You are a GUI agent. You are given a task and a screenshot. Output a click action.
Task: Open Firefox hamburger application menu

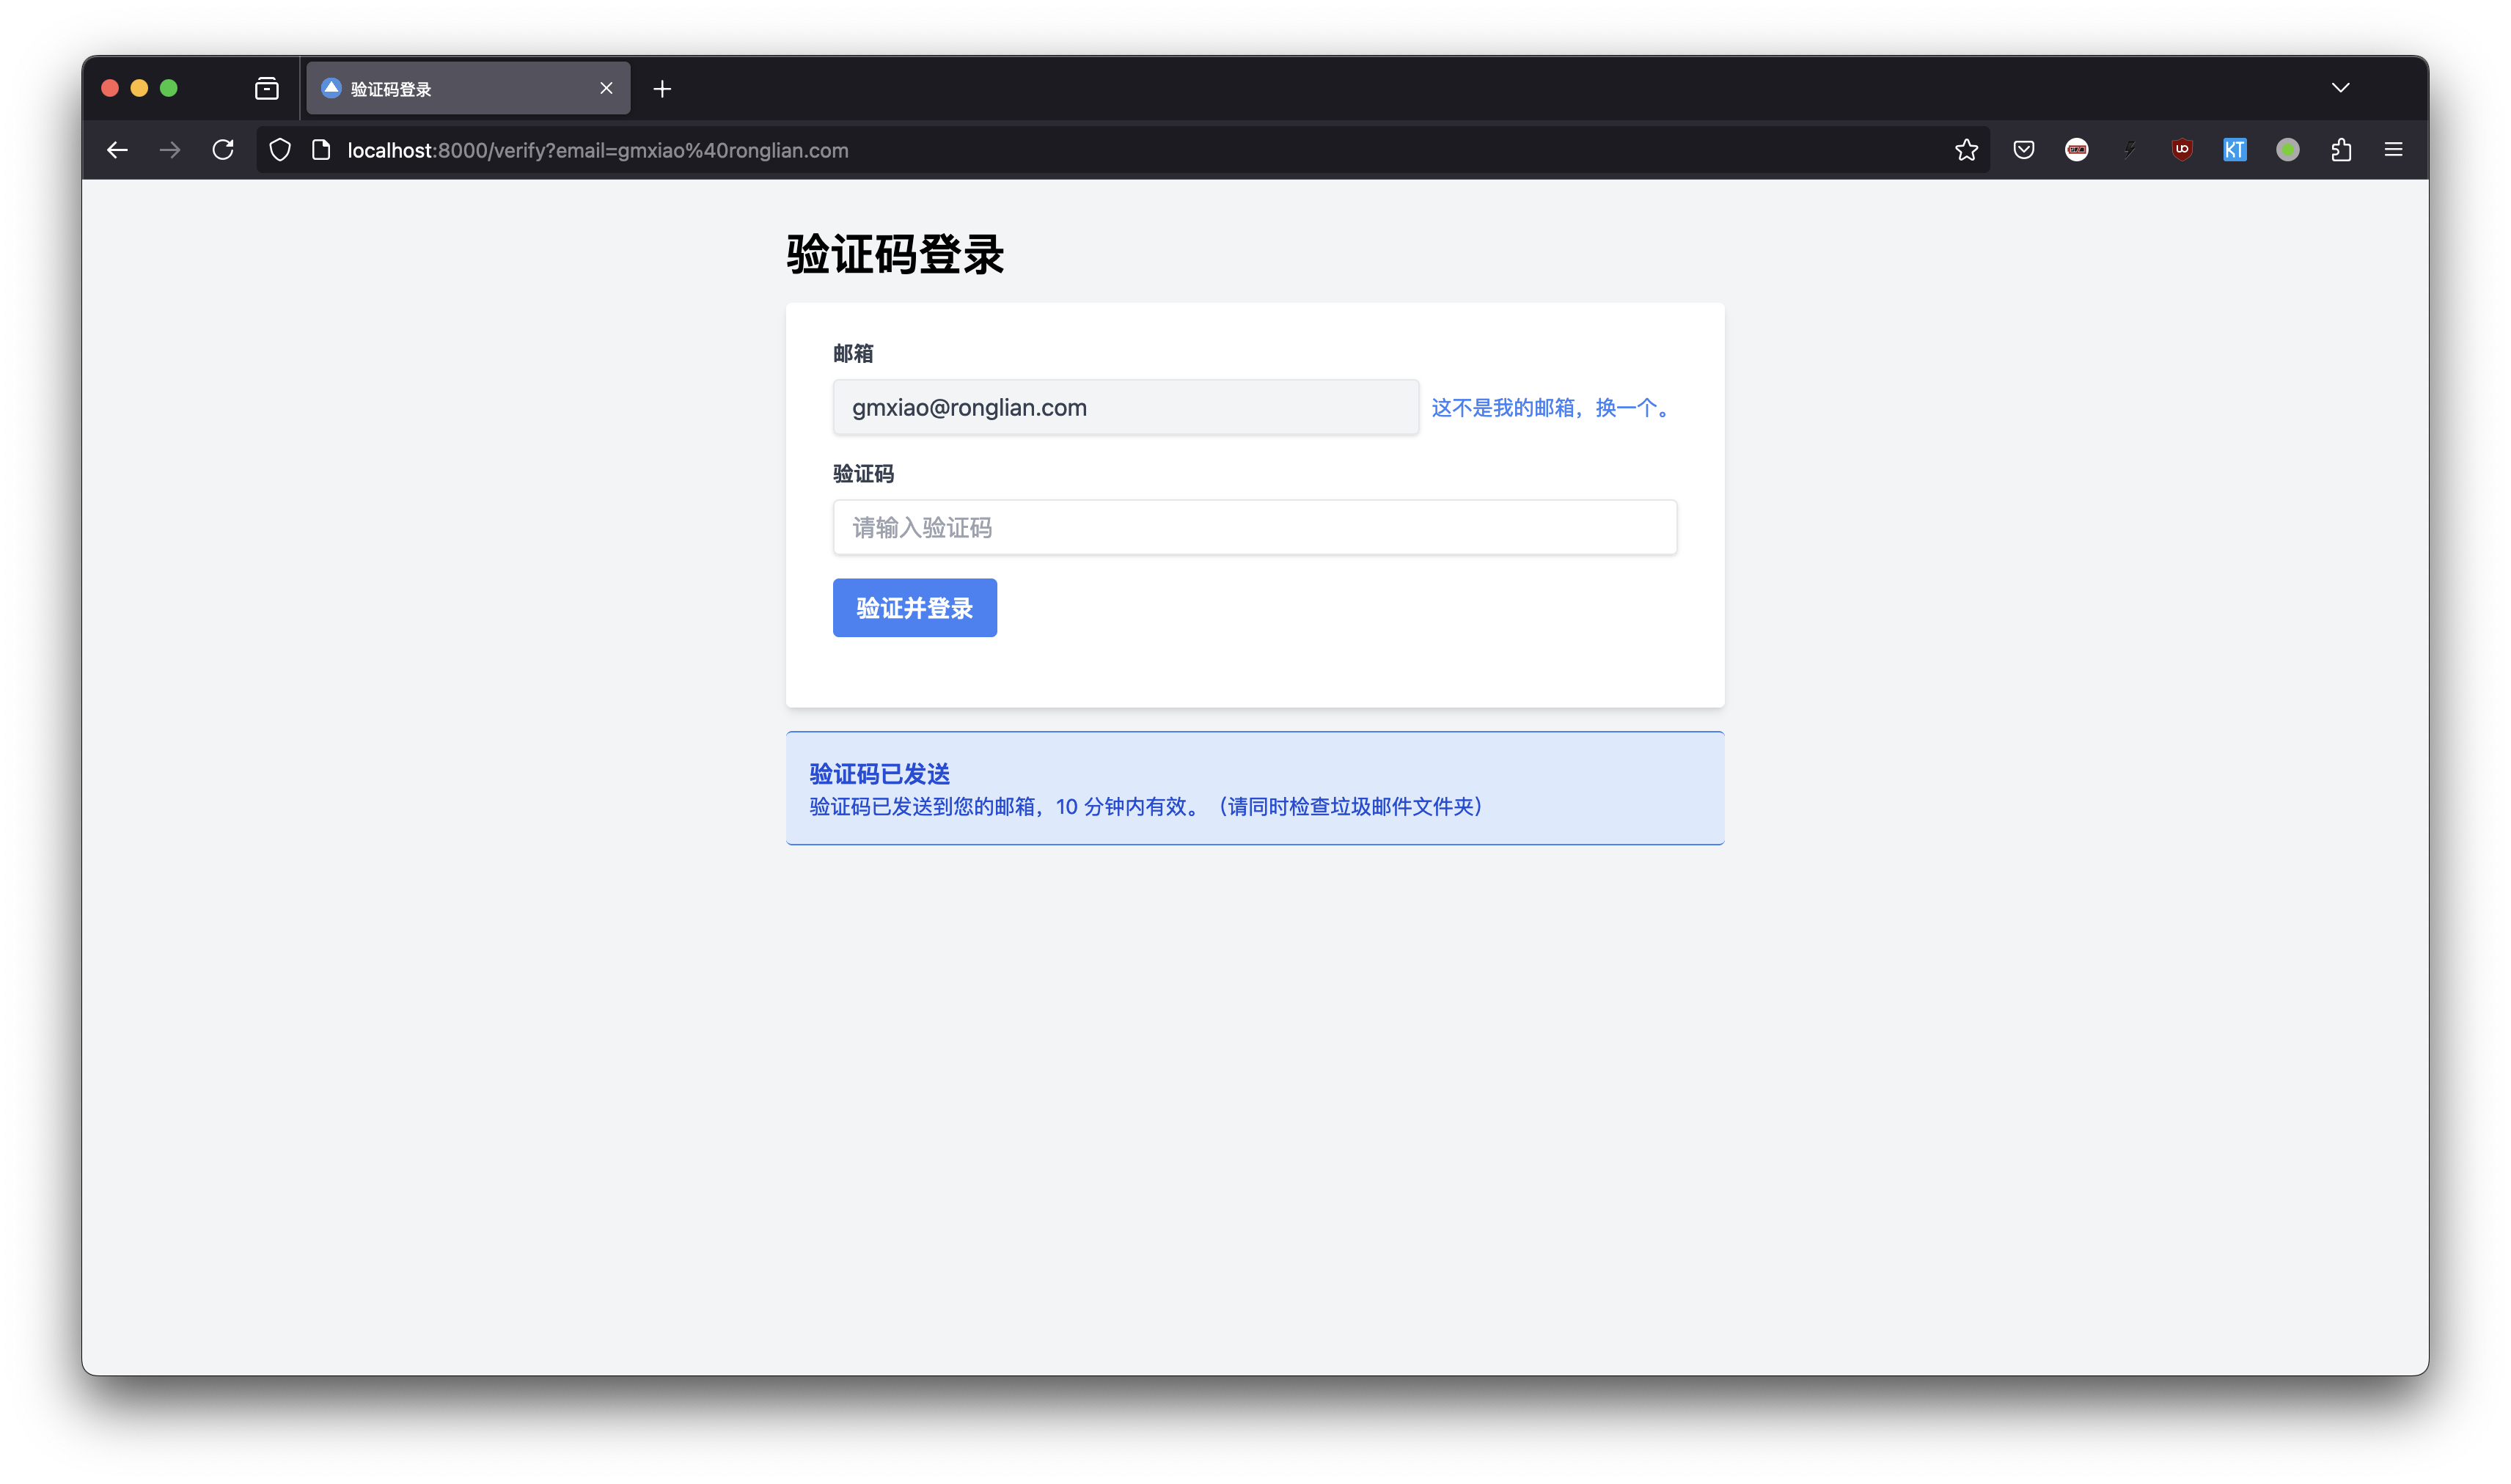pos(2393,150)
